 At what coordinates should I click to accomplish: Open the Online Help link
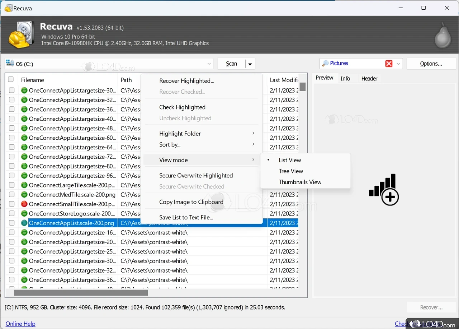[20, 324]
